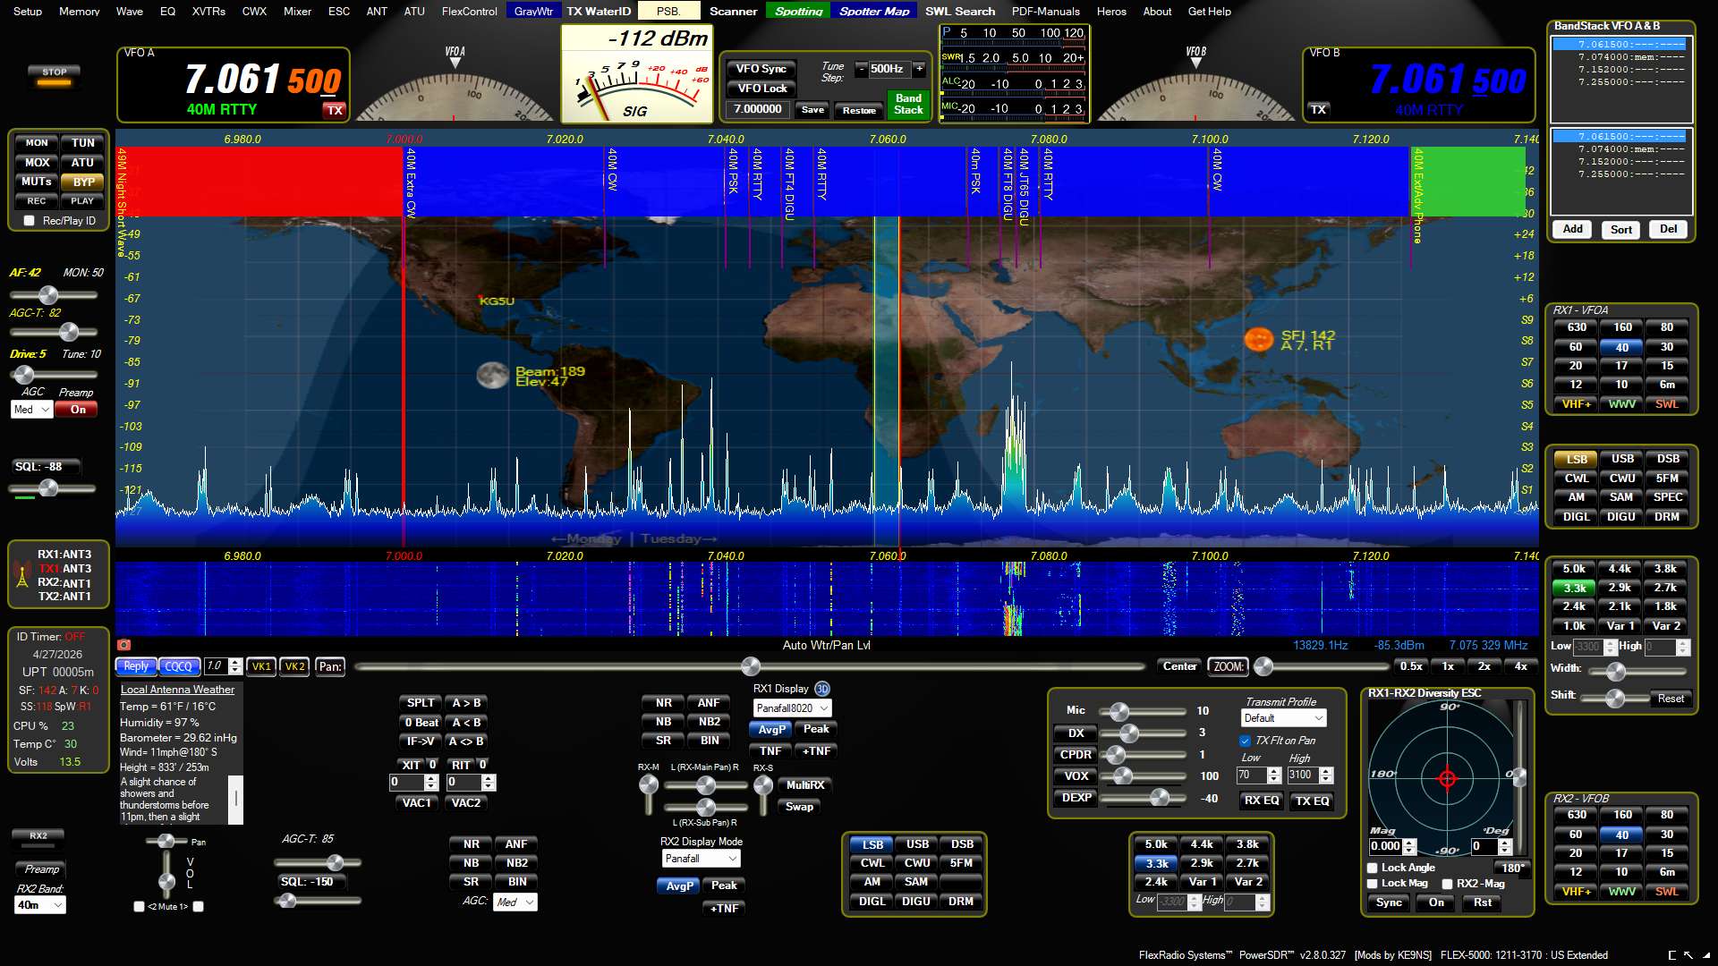Click the VAC1 button
This screenshot has width=1718, height=966.
point(416,803)
